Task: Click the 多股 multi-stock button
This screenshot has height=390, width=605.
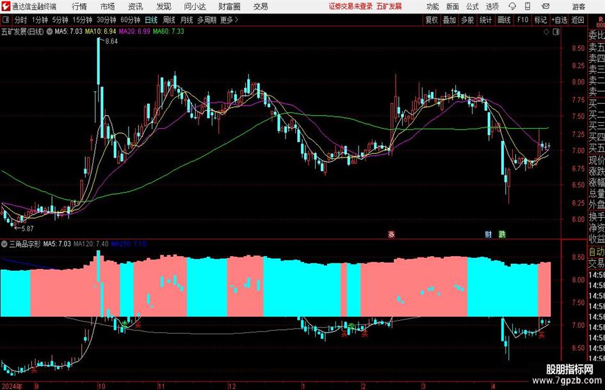Action: pyautogui.click(x=467, y=20)
